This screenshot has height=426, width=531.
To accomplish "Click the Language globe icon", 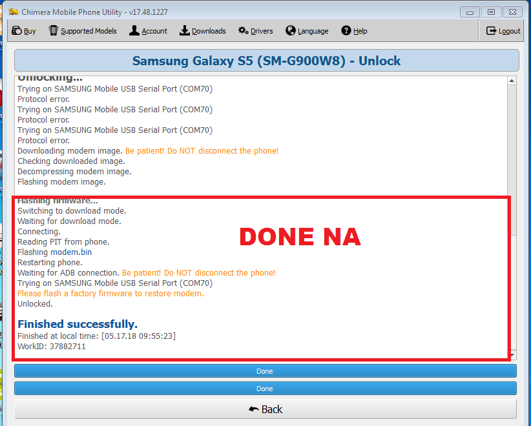I will (x=290, y=30).
